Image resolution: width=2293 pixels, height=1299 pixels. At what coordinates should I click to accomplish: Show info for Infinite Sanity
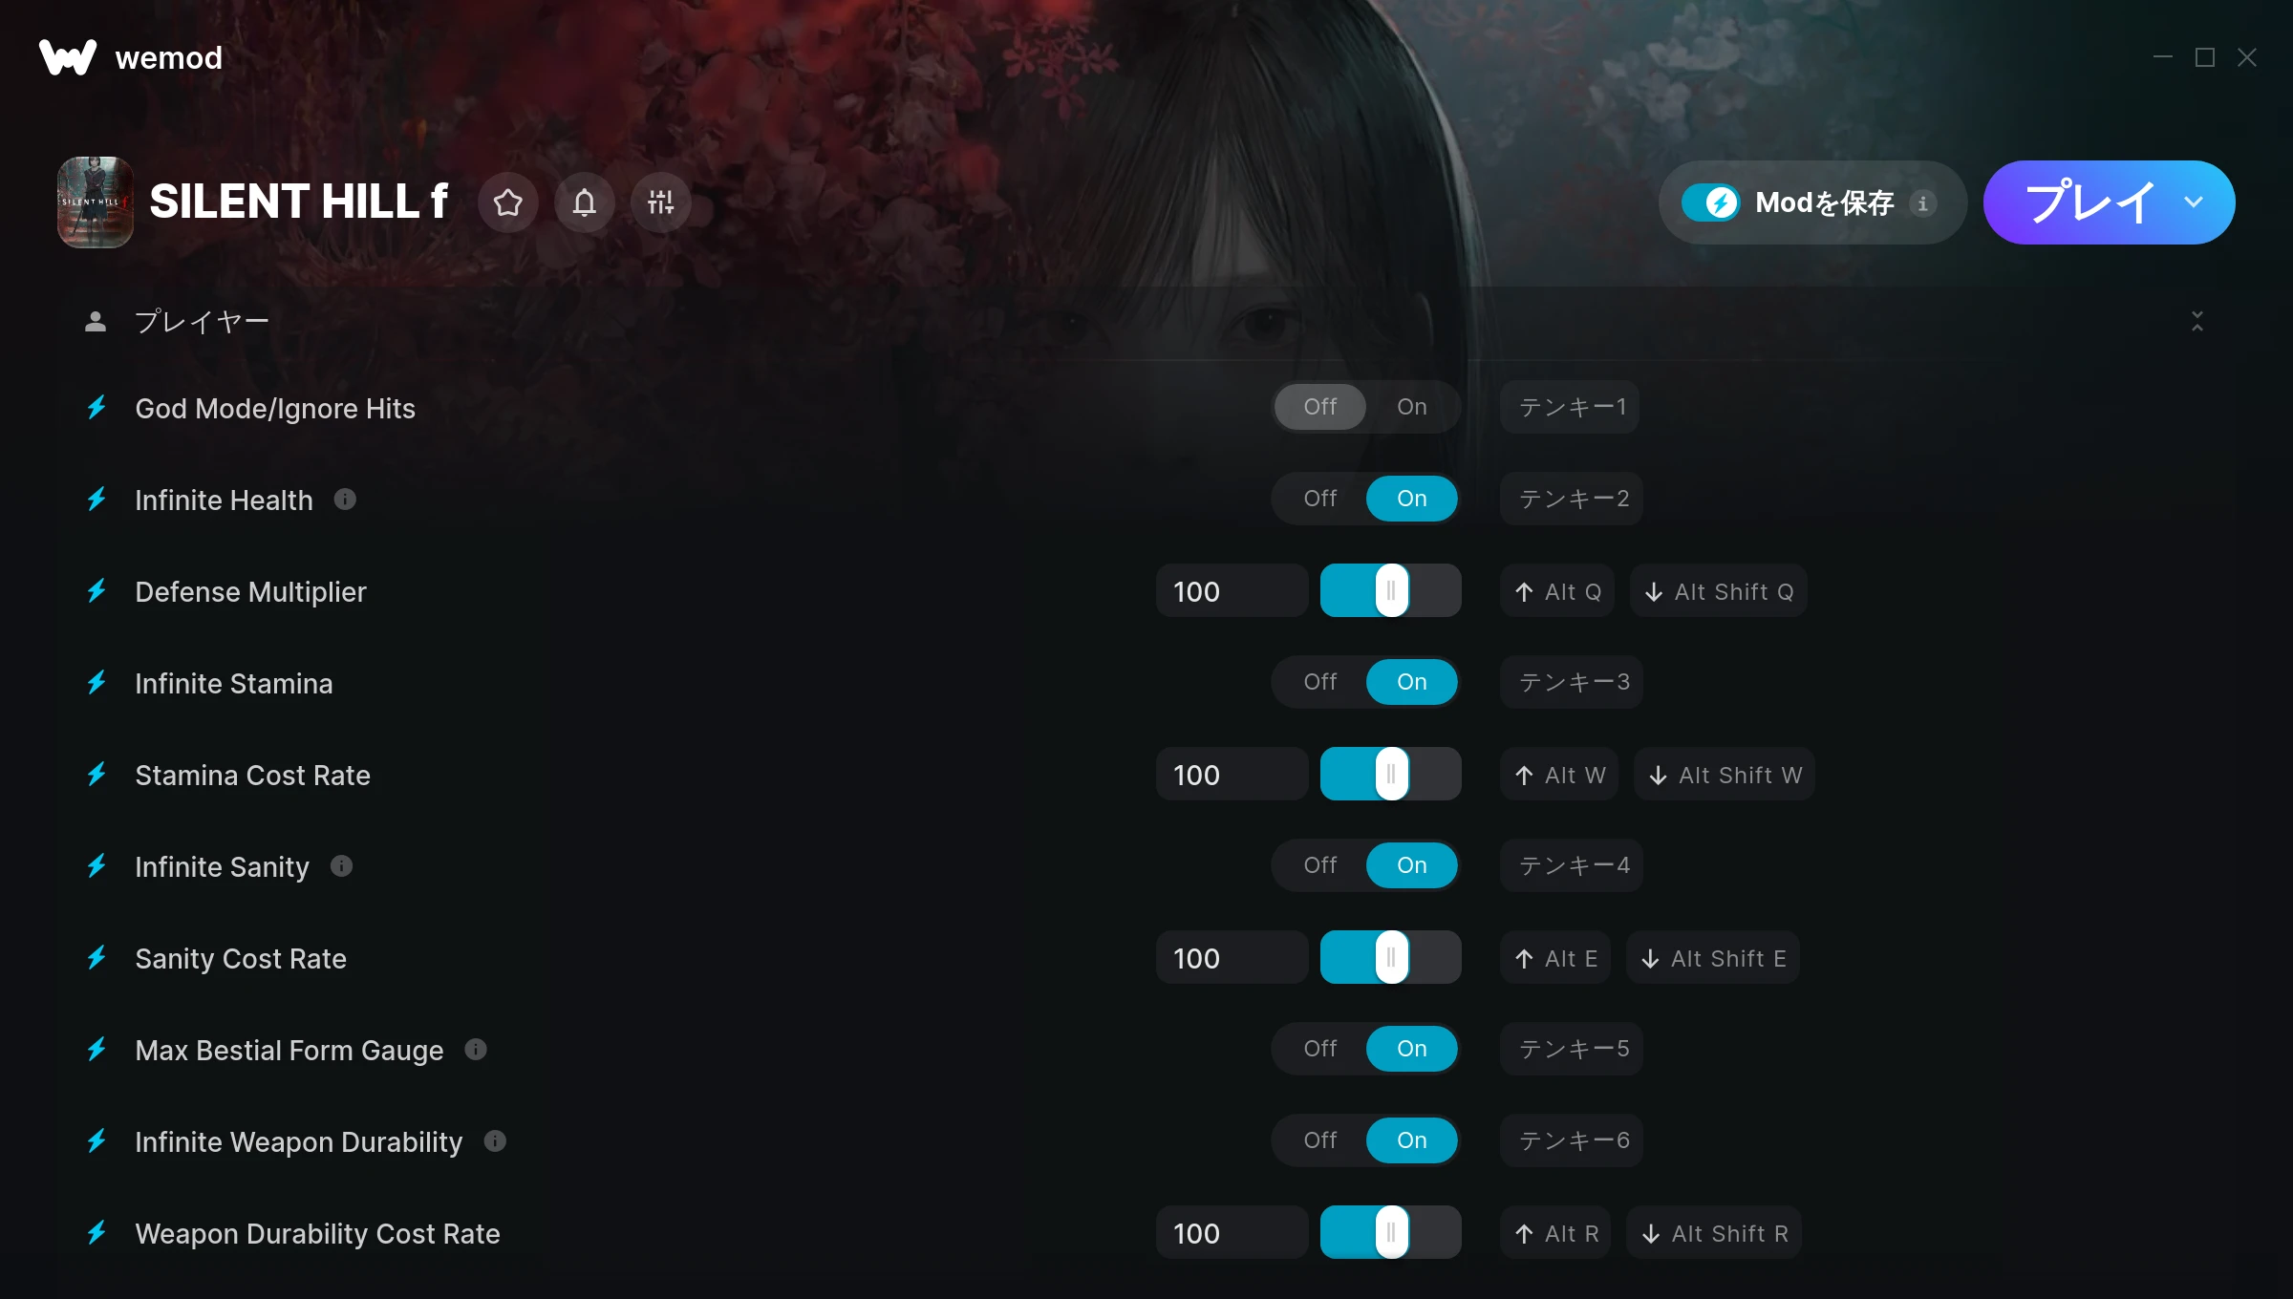click(x=341, y=866)
